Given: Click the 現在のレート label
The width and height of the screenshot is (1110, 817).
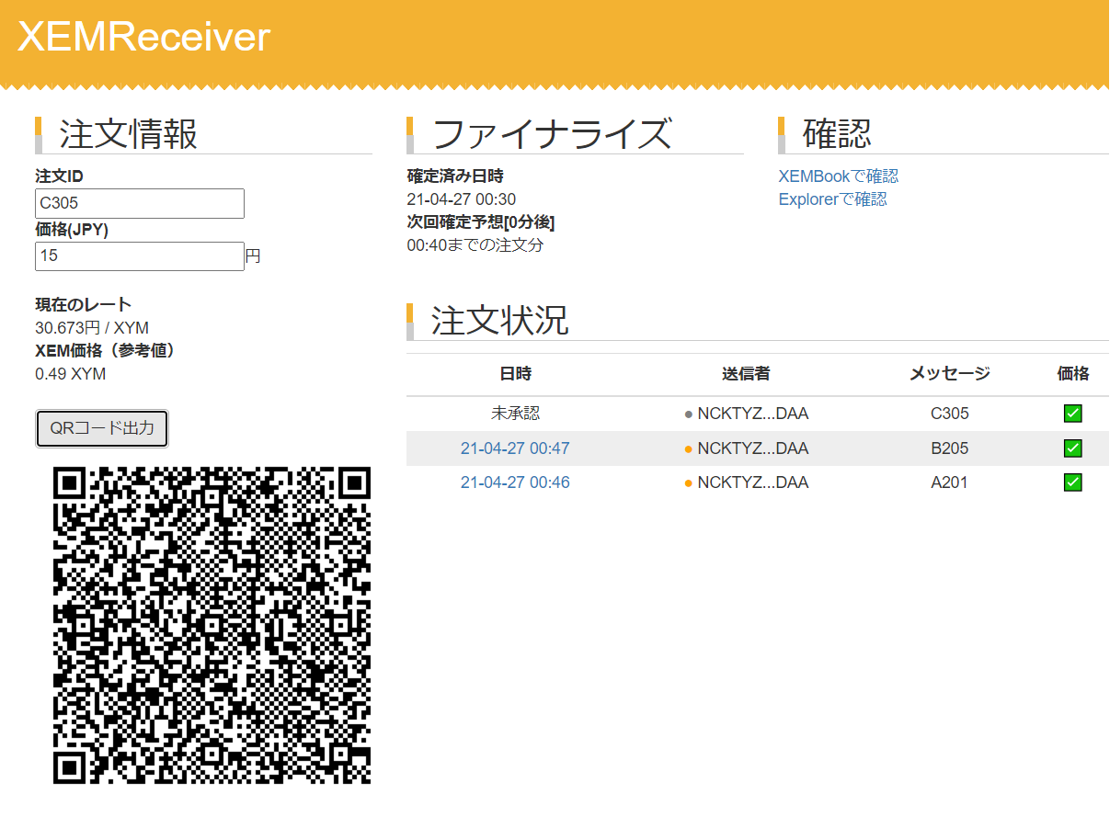Looking at the screenshot, I should (83, 305).
